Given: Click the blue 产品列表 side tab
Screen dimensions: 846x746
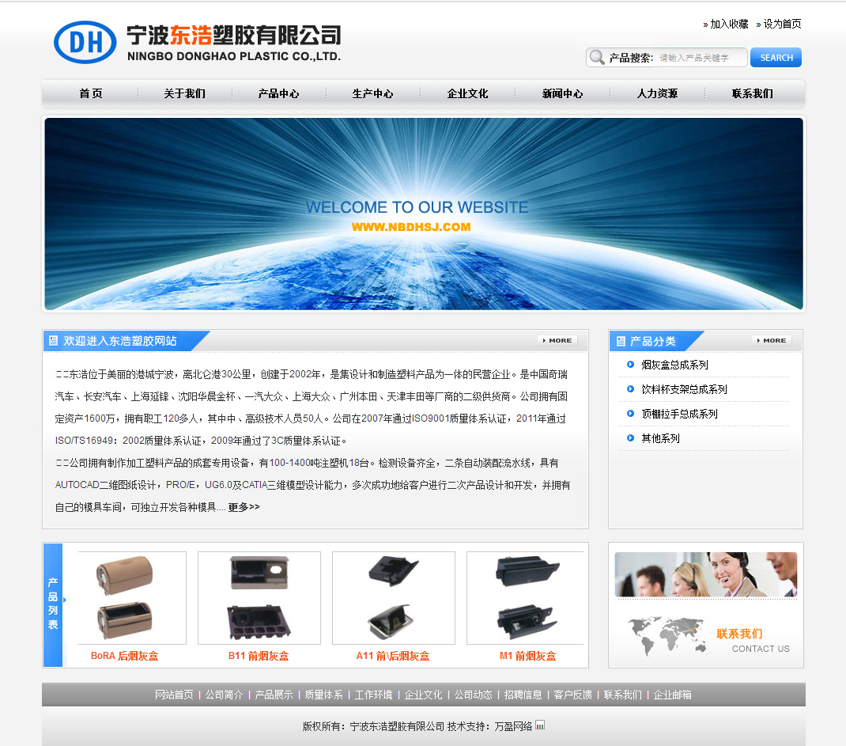Looking at the screenshot, I should (53, 605).
